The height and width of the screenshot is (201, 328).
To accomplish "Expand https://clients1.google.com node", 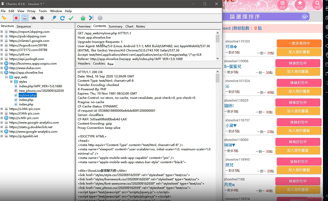I will click(x=2, y=41).
